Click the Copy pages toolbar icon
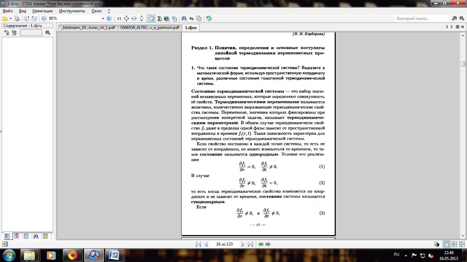The width and height of the screenshot is (467, 262). point(199,18)
